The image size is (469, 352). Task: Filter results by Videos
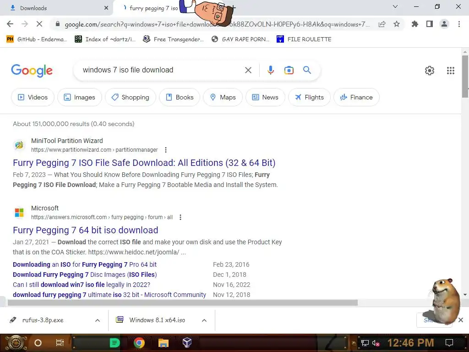(33, 97)
